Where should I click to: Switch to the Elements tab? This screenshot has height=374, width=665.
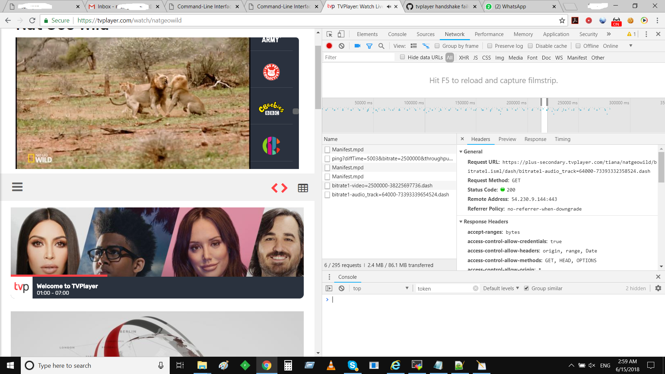click(x=367, y=34)
